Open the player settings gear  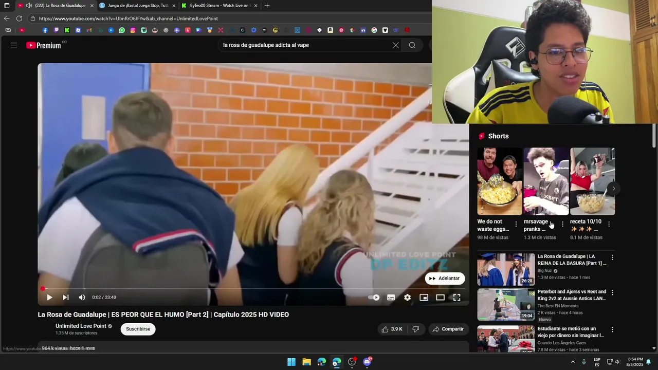(407, 297)
